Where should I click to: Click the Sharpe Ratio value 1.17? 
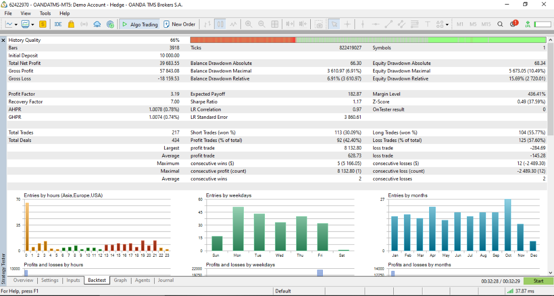click(357, 102)
